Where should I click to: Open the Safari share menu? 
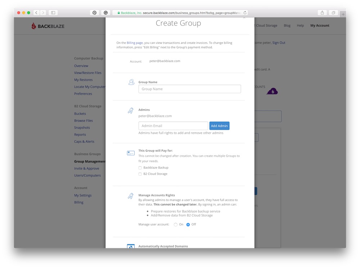(322, 13)
